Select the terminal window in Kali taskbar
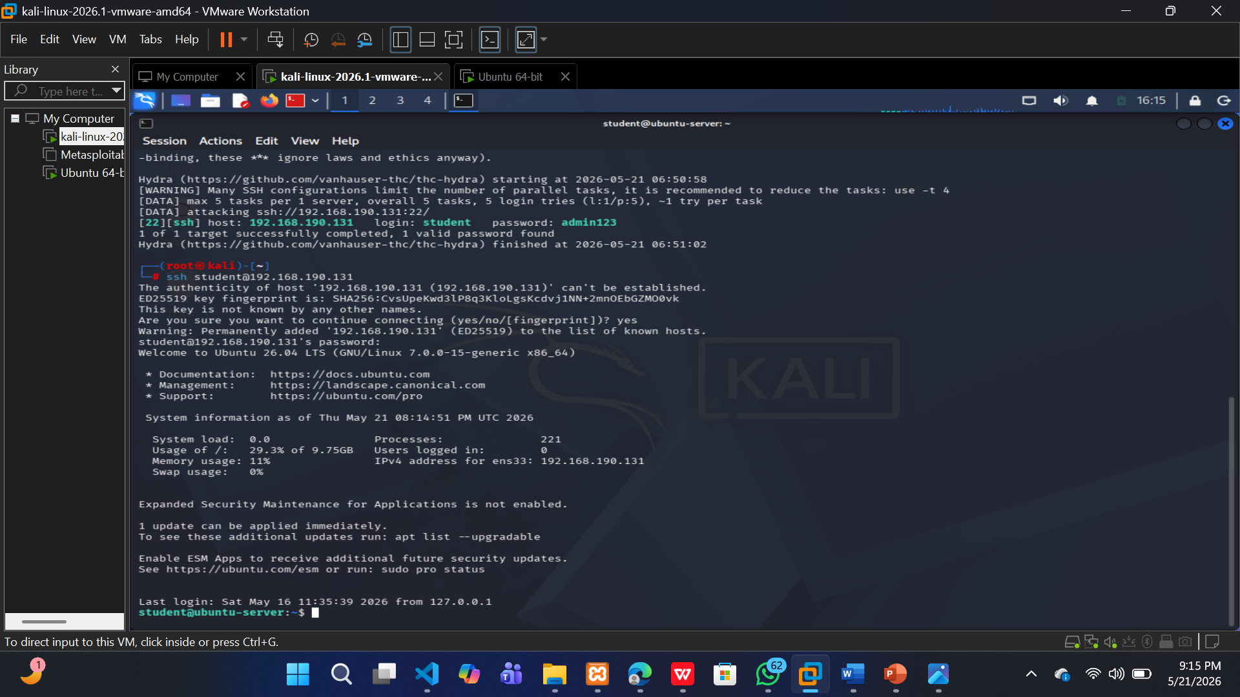 tap(464, 101)
